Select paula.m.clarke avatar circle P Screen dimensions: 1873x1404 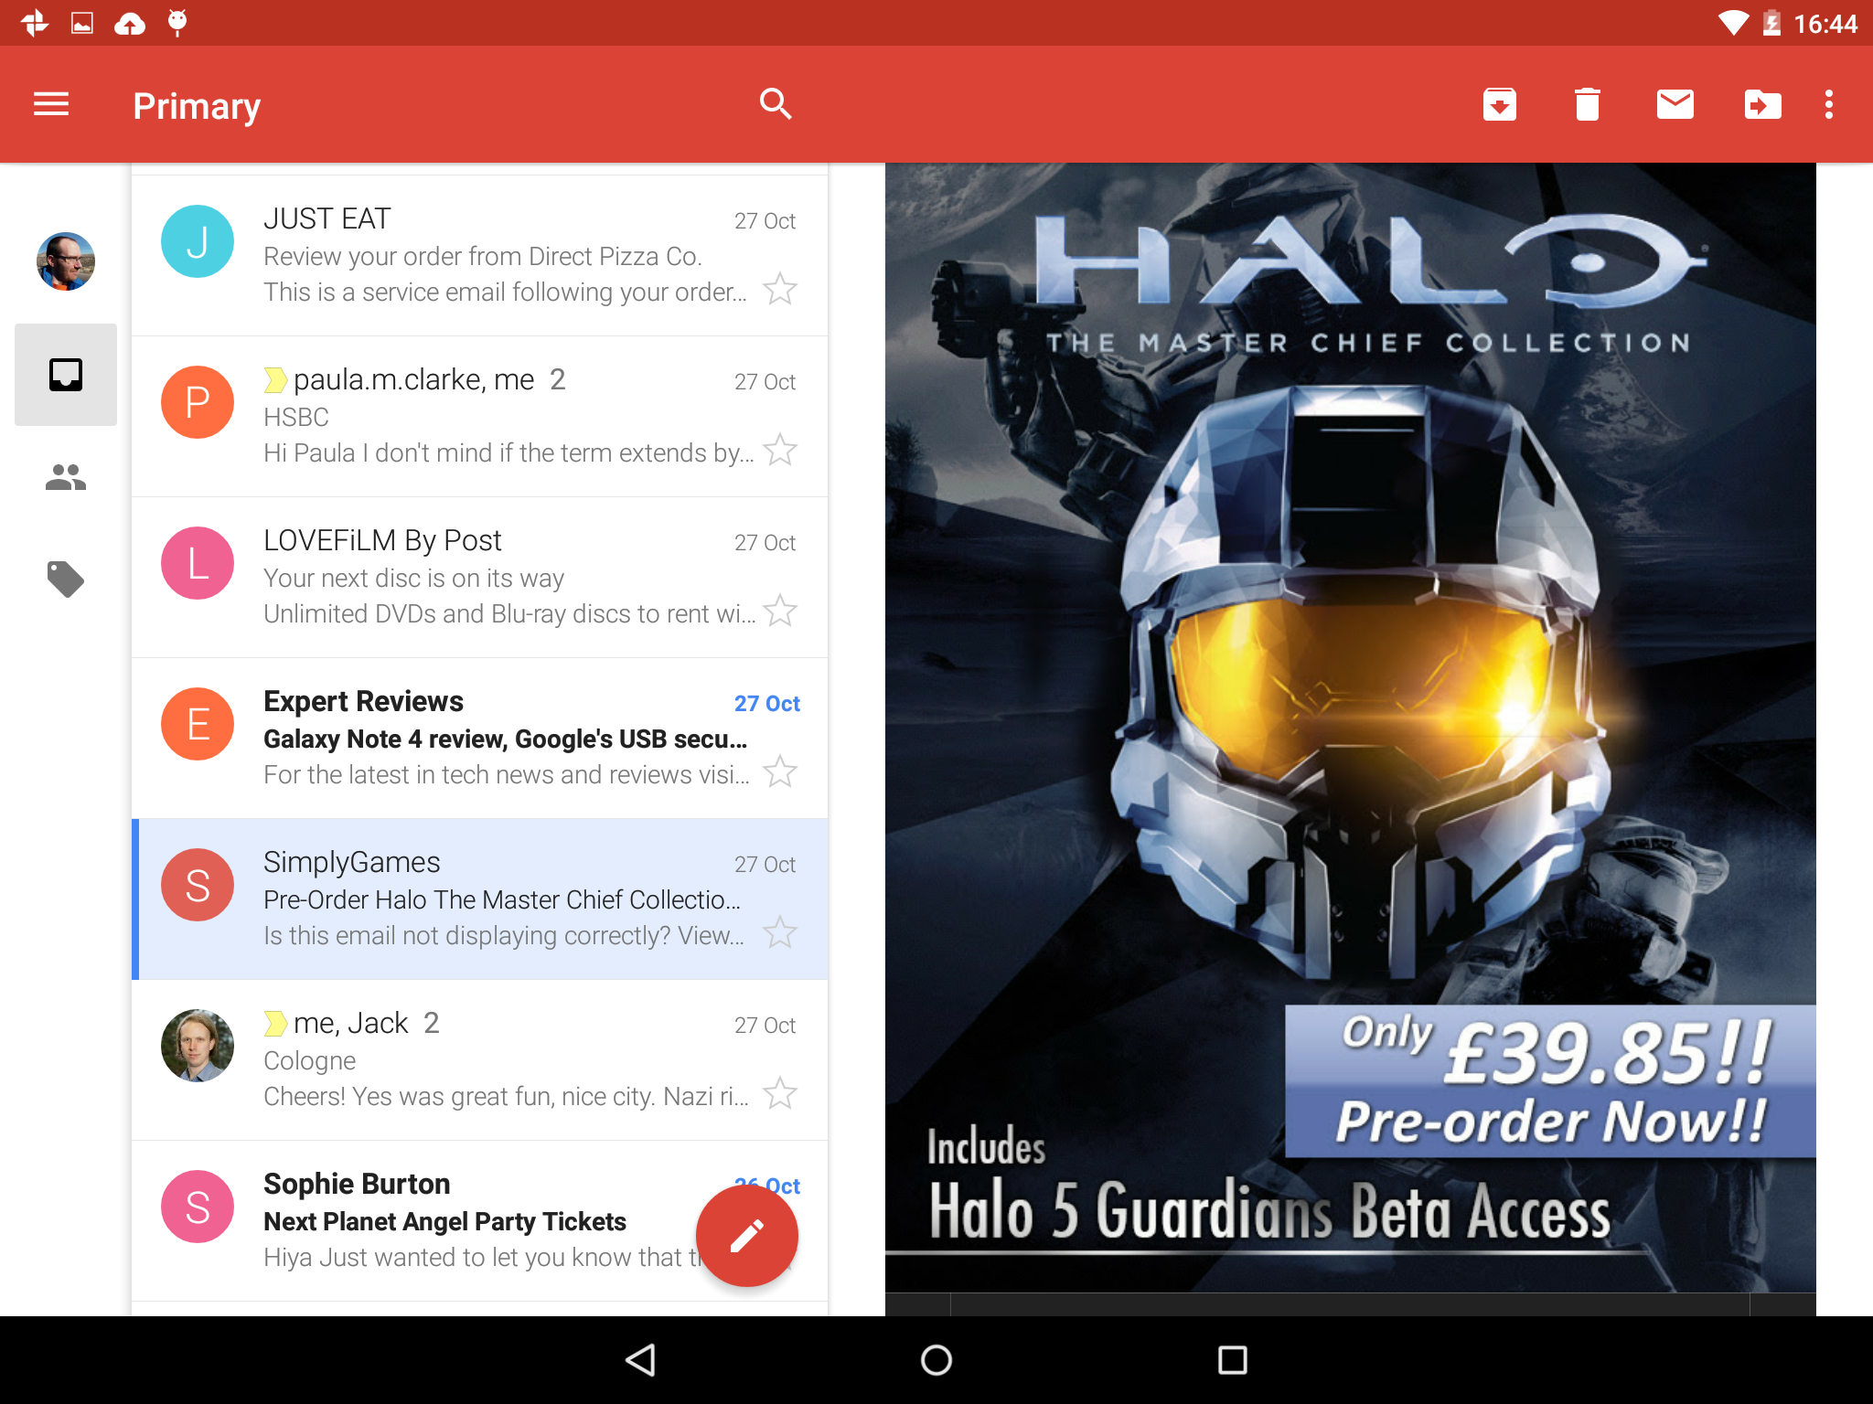click(x=198, y=402)
